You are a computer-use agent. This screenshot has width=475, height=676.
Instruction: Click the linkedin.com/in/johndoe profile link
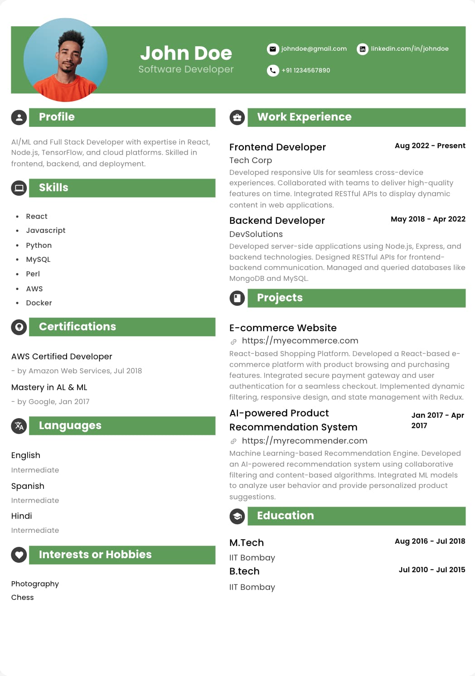[410, 48]
